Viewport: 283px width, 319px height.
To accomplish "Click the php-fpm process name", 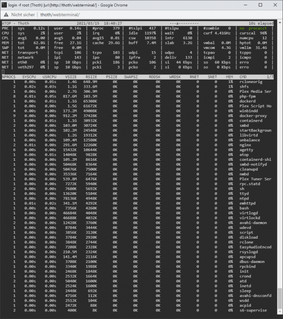I will (247, 97).
